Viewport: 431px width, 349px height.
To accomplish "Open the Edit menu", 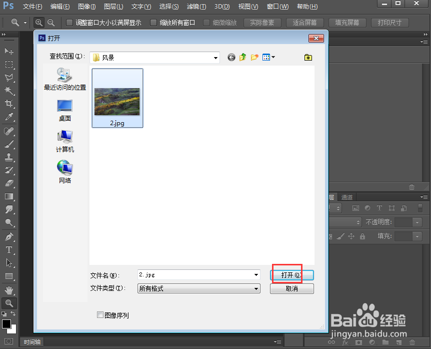I will click(x=60, y=7).
